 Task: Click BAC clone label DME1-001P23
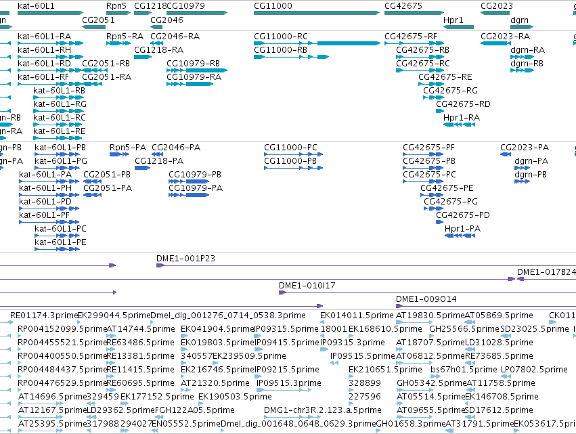(x=186, y=259)
